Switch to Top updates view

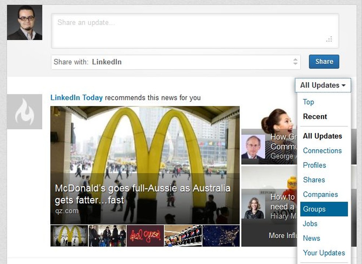[308, 102]
